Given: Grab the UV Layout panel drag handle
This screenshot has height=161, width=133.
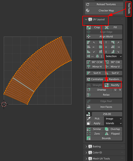Looking at the screenshot, I should point(122,20).
